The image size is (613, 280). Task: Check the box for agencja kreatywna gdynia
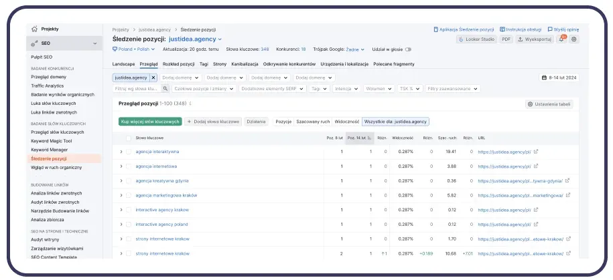[128, 181]
